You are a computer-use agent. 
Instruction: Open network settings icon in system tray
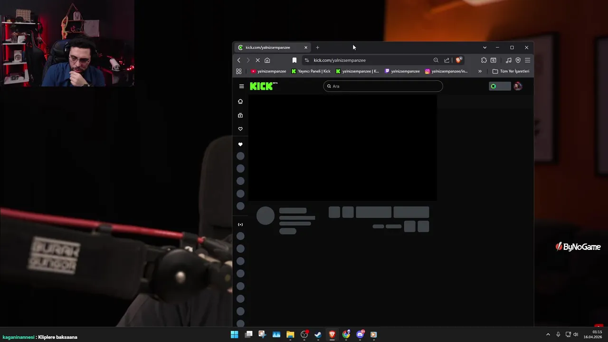click(568, 334)
